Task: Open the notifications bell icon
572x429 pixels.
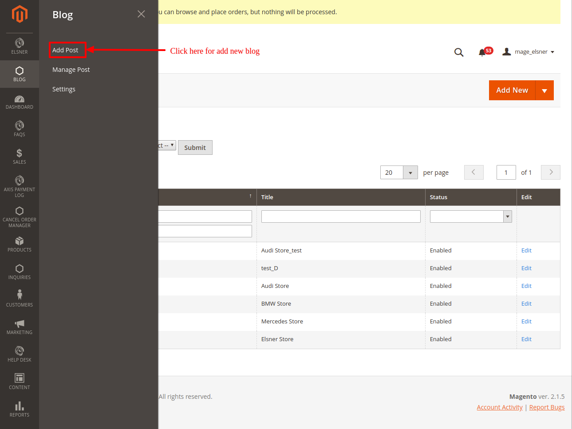Action: pyautogui.click(x=482, y=52)
